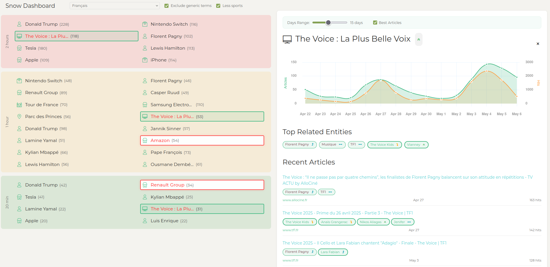Viewport: 550px width, 267px height.
Task: Click the event icon beside Tour de France
Action: (x=19, y=105)
